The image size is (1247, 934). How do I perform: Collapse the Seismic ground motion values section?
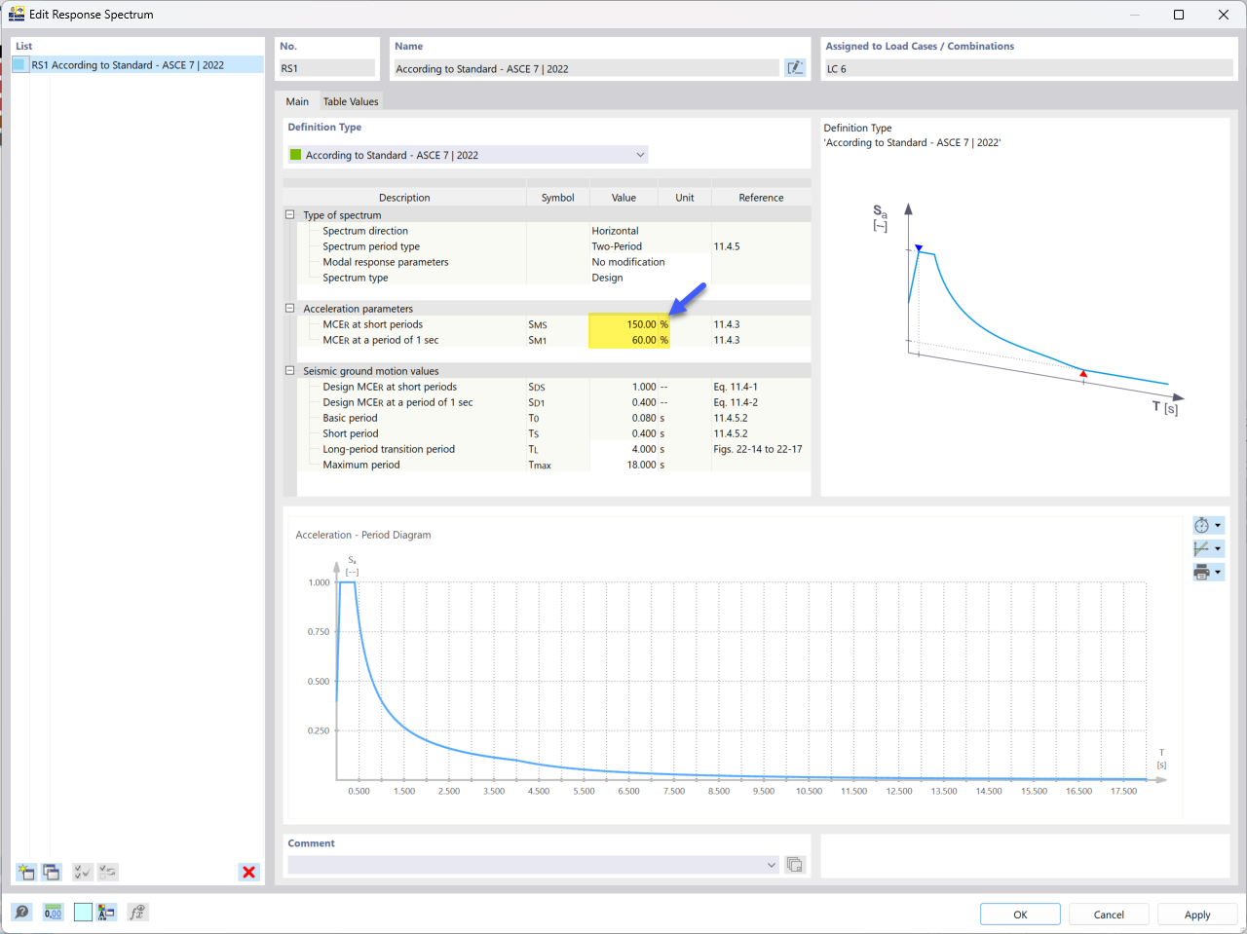289,371
